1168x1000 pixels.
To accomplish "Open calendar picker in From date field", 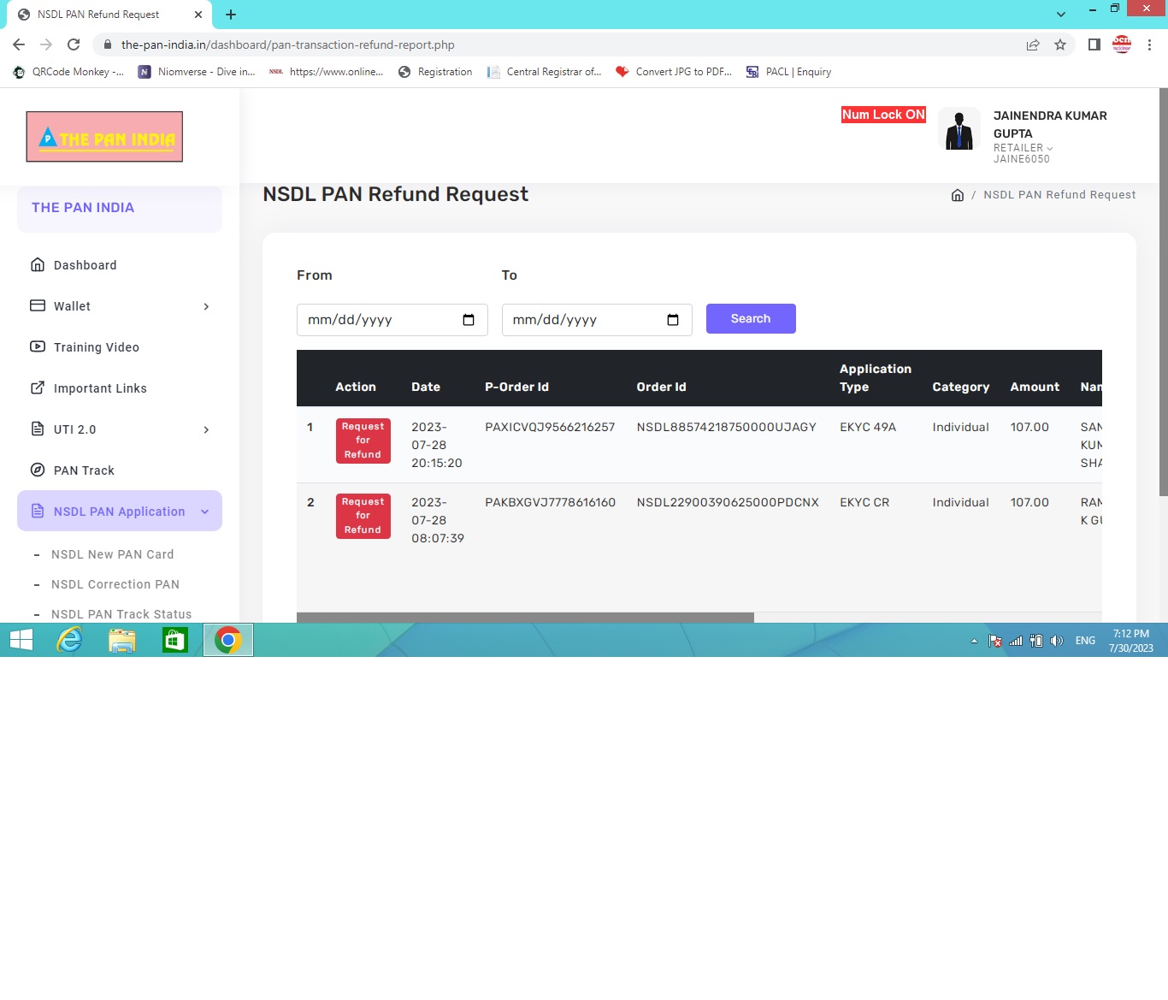I will [469, 320].
